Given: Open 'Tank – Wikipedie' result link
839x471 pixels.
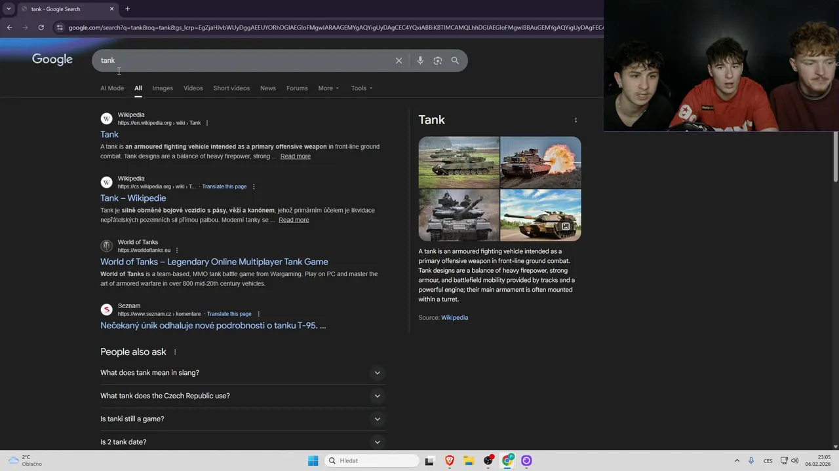Looking at the screenshot, I should point(133,198).
